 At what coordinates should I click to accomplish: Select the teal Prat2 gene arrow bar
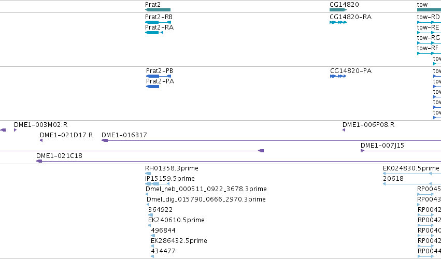(x=158, y=10)
